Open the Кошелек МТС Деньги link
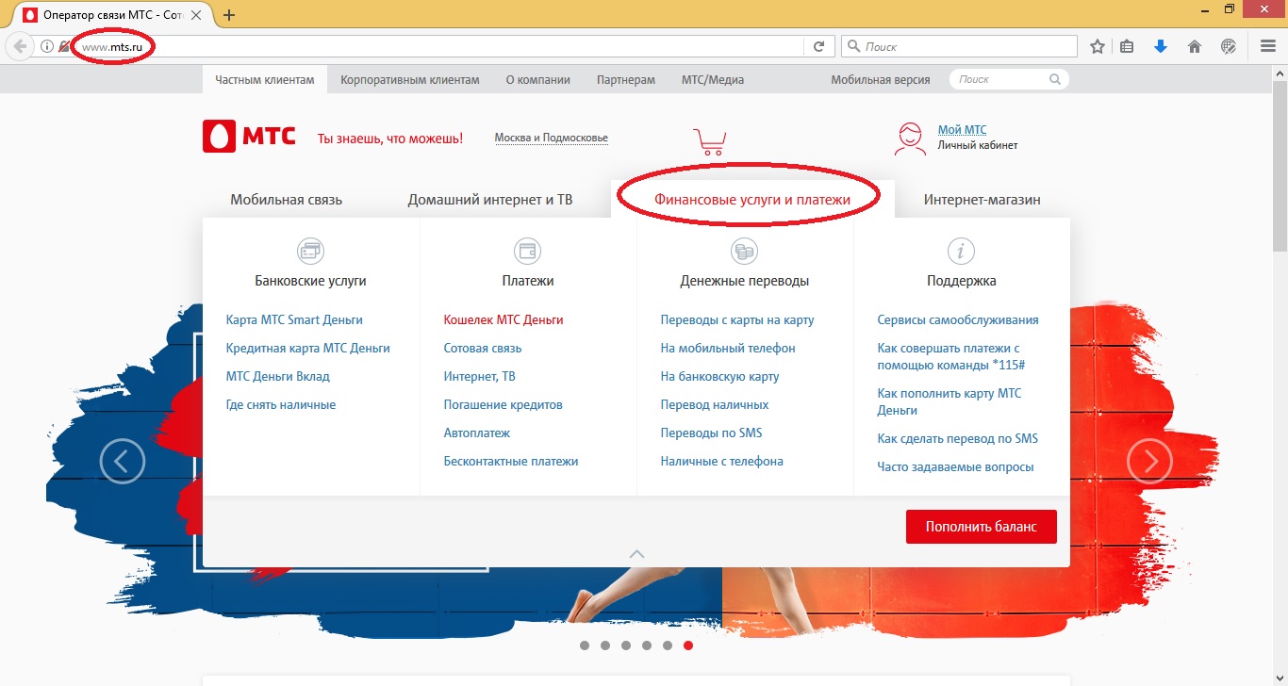This screenshot has width=1288, height=686. 503,320
